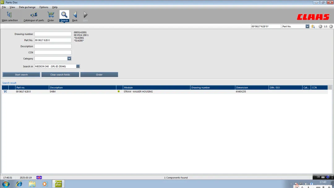Select the Search magnifier tool
Image resolution: width=334 pixels, height=188 pixels.
click(x=64, y=16)
